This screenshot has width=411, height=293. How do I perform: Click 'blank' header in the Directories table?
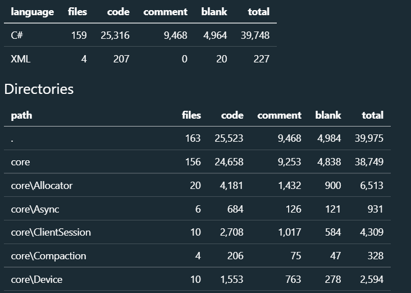click(x=328, y=115)
